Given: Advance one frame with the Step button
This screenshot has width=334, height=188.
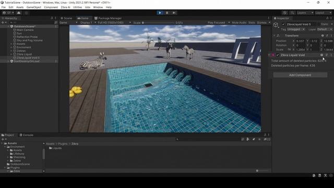Looking at the screenshot, I should click(x=174, y=13).
